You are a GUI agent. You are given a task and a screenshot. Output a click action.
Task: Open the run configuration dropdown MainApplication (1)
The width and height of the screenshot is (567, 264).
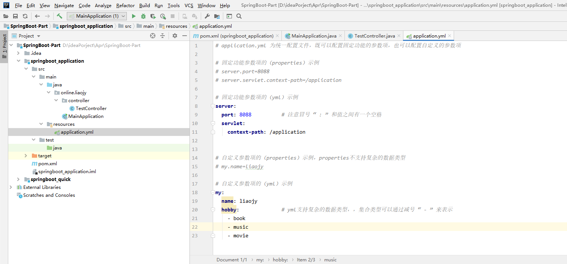pos(97,16)
